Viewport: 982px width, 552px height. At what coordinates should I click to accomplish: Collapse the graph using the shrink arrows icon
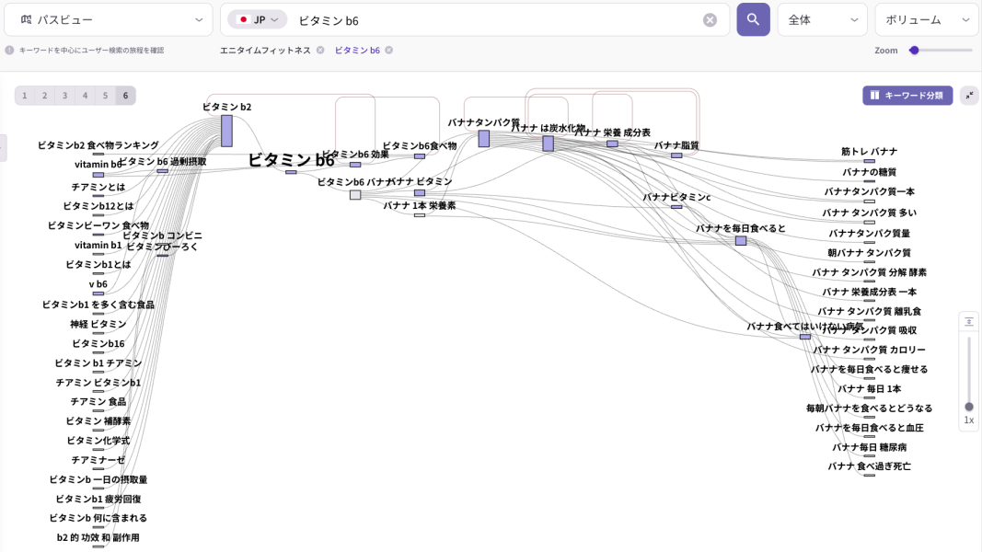click(969, 96)
